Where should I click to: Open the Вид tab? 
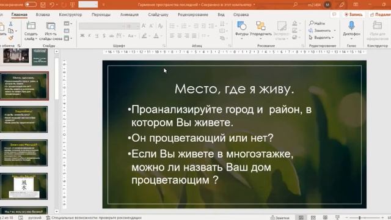click(221, 15)
